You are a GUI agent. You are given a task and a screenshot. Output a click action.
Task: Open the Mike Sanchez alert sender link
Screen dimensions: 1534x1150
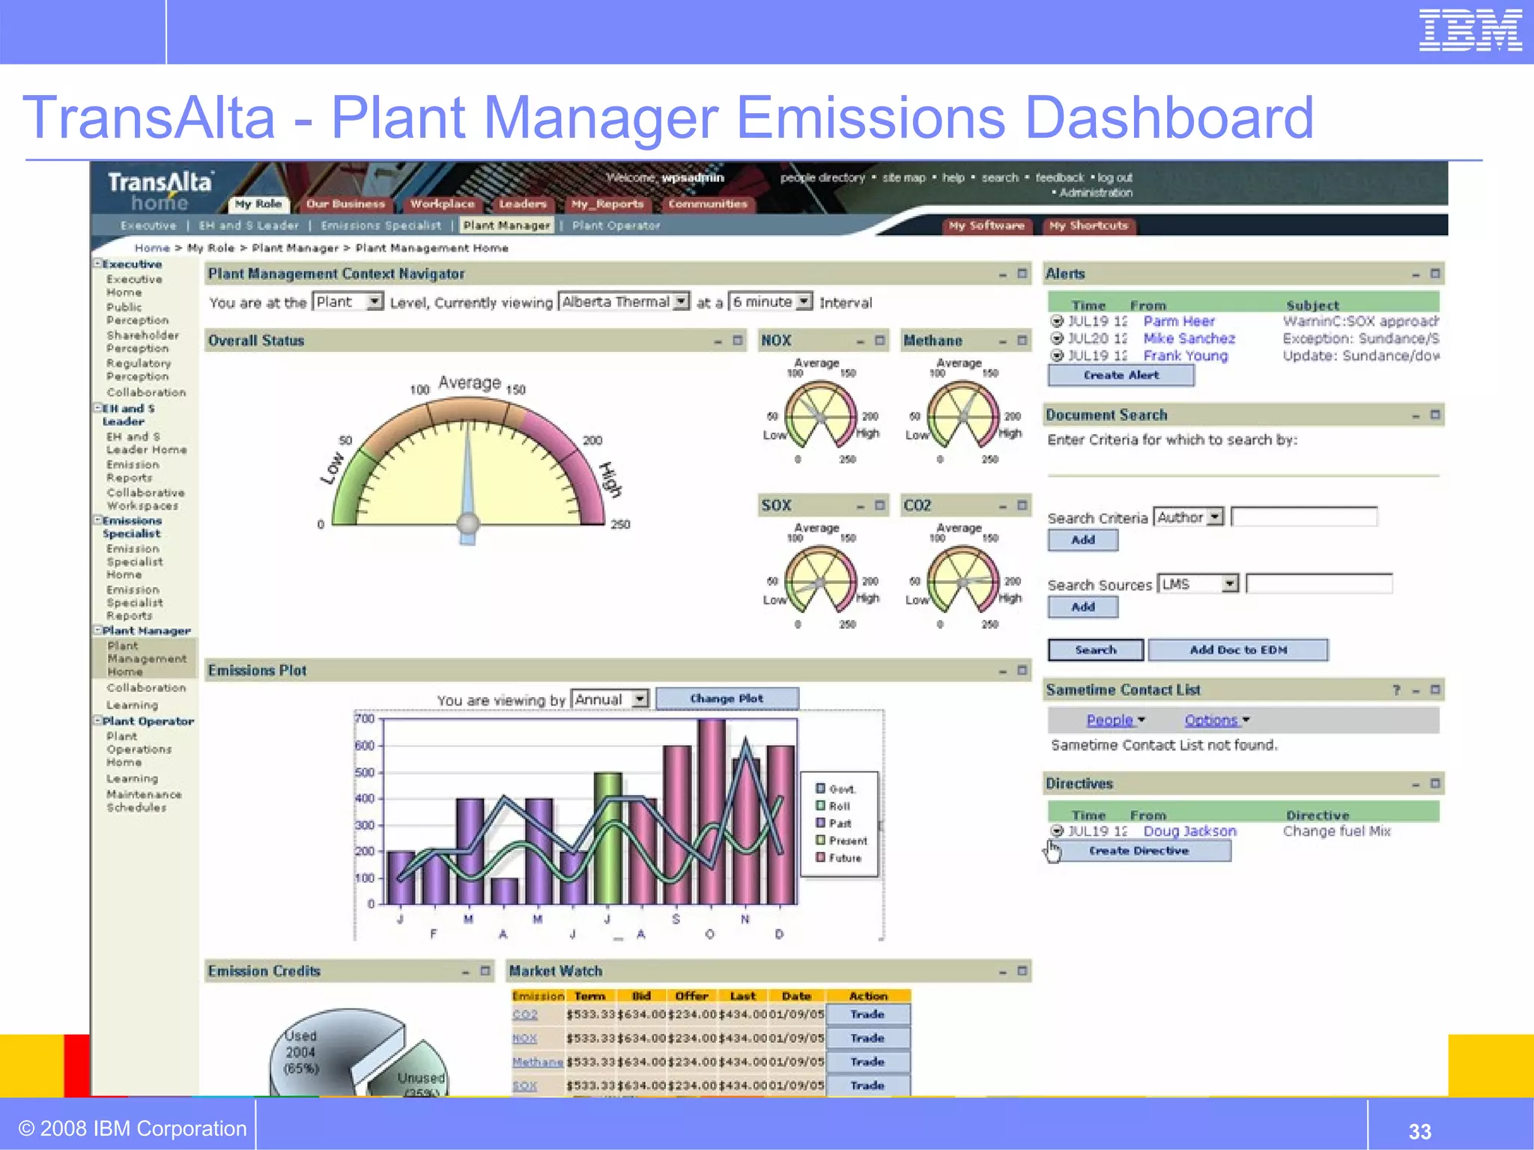(1189, 338)
